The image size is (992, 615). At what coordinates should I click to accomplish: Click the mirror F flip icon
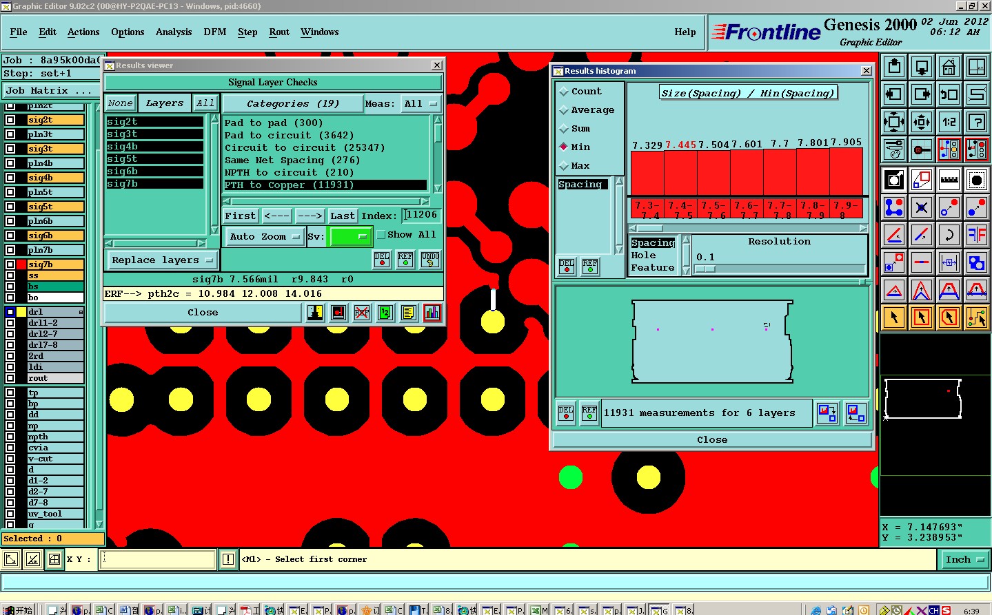tap(977, 236)
